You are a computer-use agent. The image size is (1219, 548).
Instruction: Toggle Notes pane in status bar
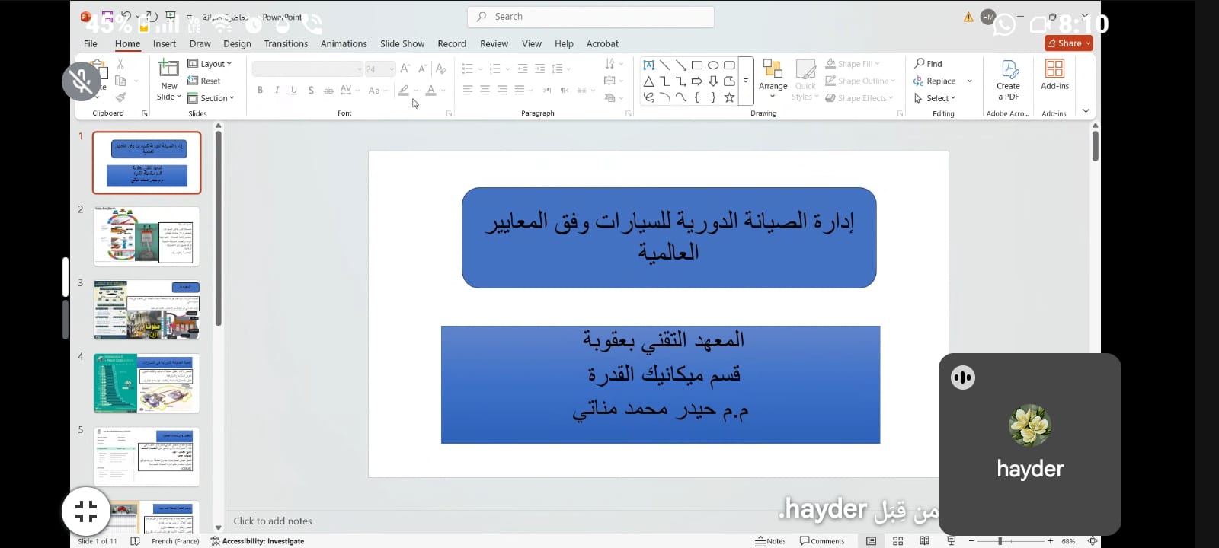click(770, 541)
